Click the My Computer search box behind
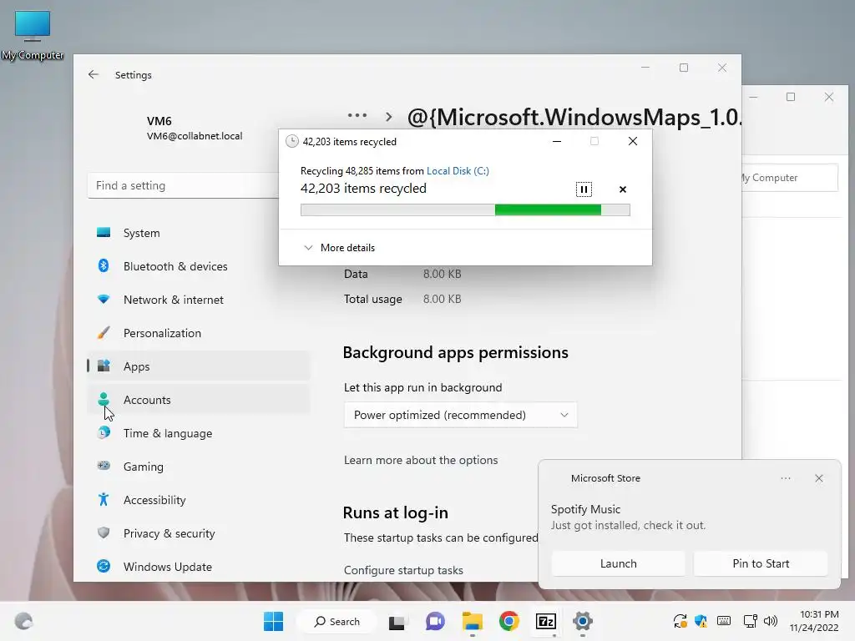Viewport: 855px width, 641px height. point(790,178)
